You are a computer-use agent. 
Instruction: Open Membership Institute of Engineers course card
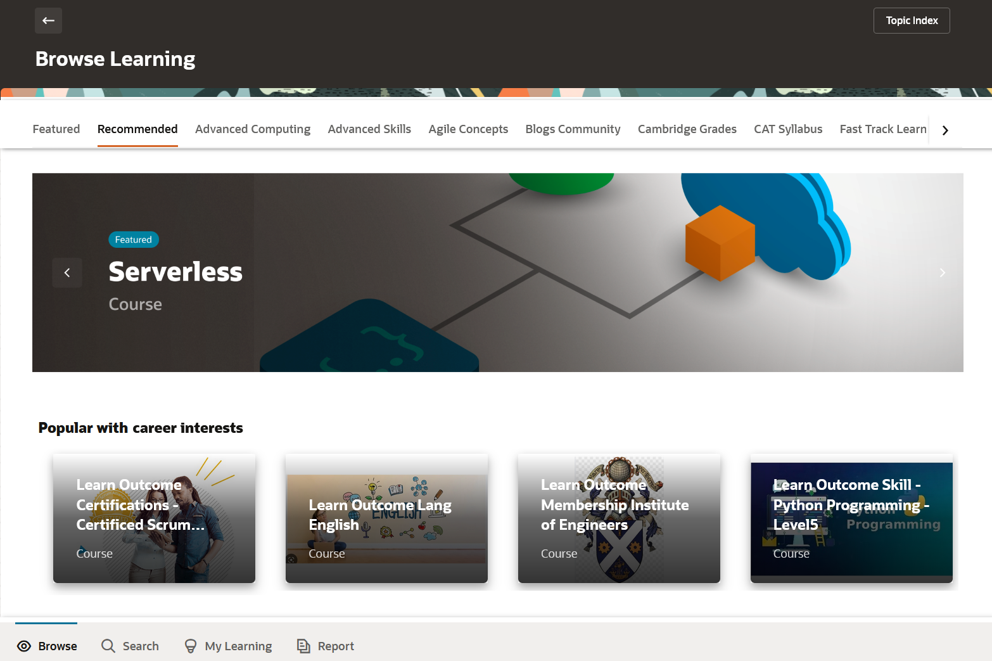pos(619,518)
